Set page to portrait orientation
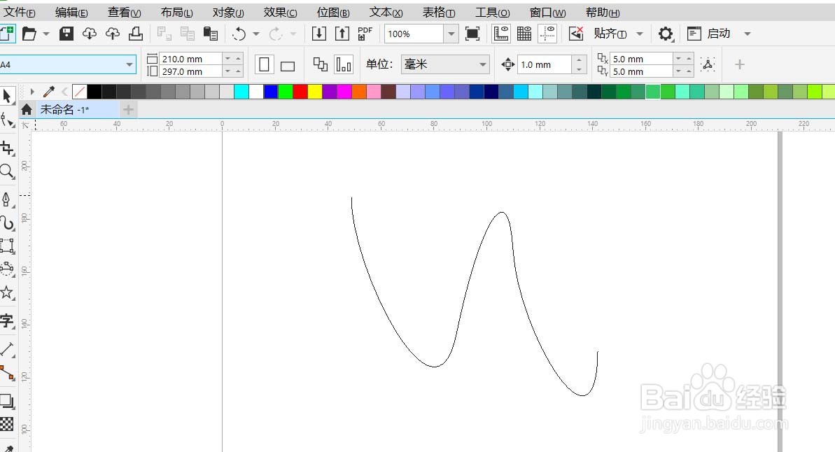Screen dimensions: 835x452 click(264, 65)
